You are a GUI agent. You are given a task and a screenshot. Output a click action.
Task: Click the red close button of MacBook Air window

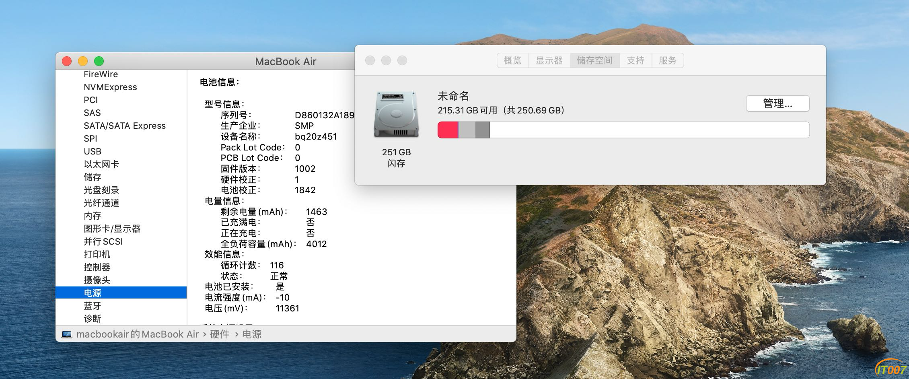pyautogui.click(x=67, y=61)
